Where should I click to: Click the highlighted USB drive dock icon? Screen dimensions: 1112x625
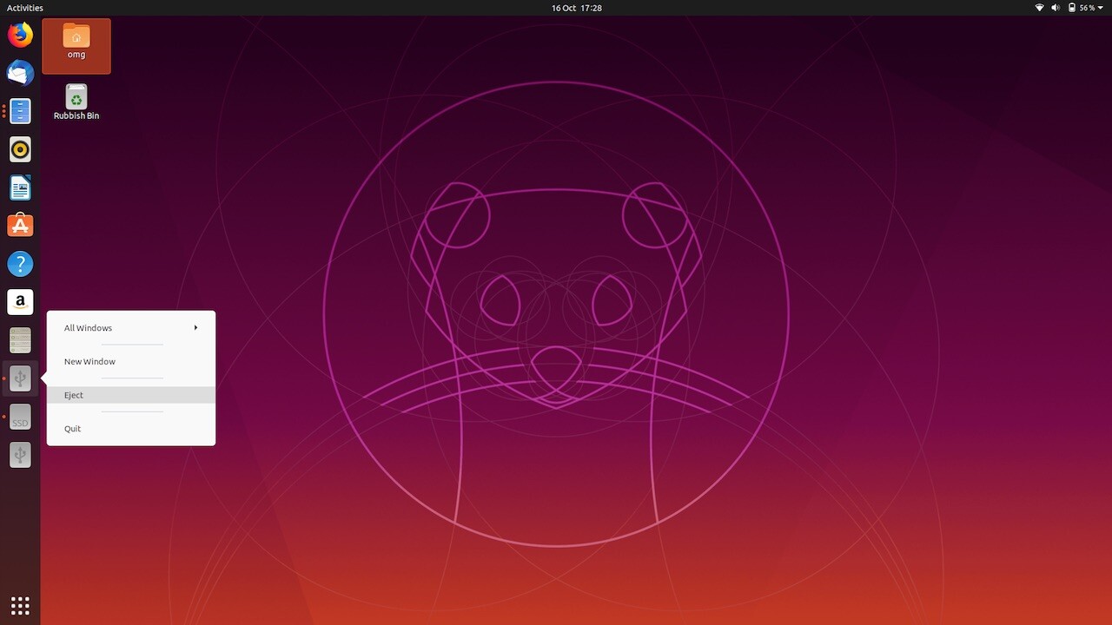click(x=20, y=378)
